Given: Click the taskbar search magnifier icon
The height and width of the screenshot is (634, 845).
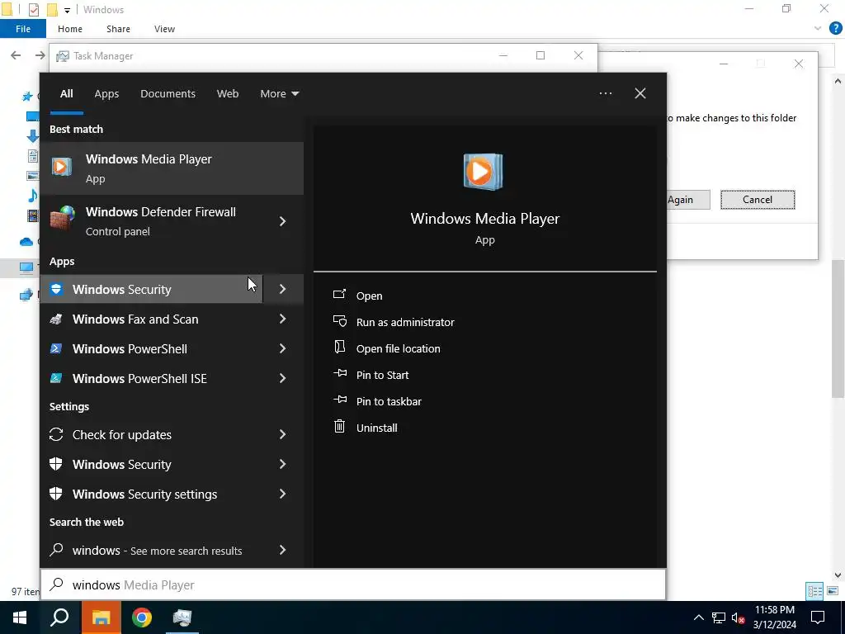Looking at the screenshot, I should pyautogui.click(x=59, y=617).
